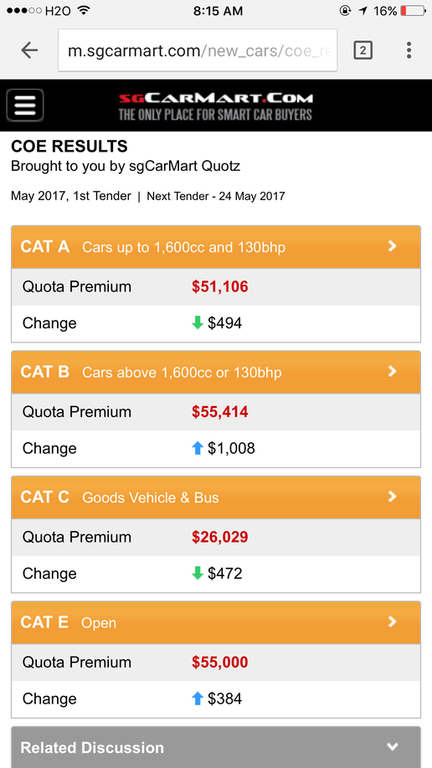Open the browser three-dot menu

409,50
